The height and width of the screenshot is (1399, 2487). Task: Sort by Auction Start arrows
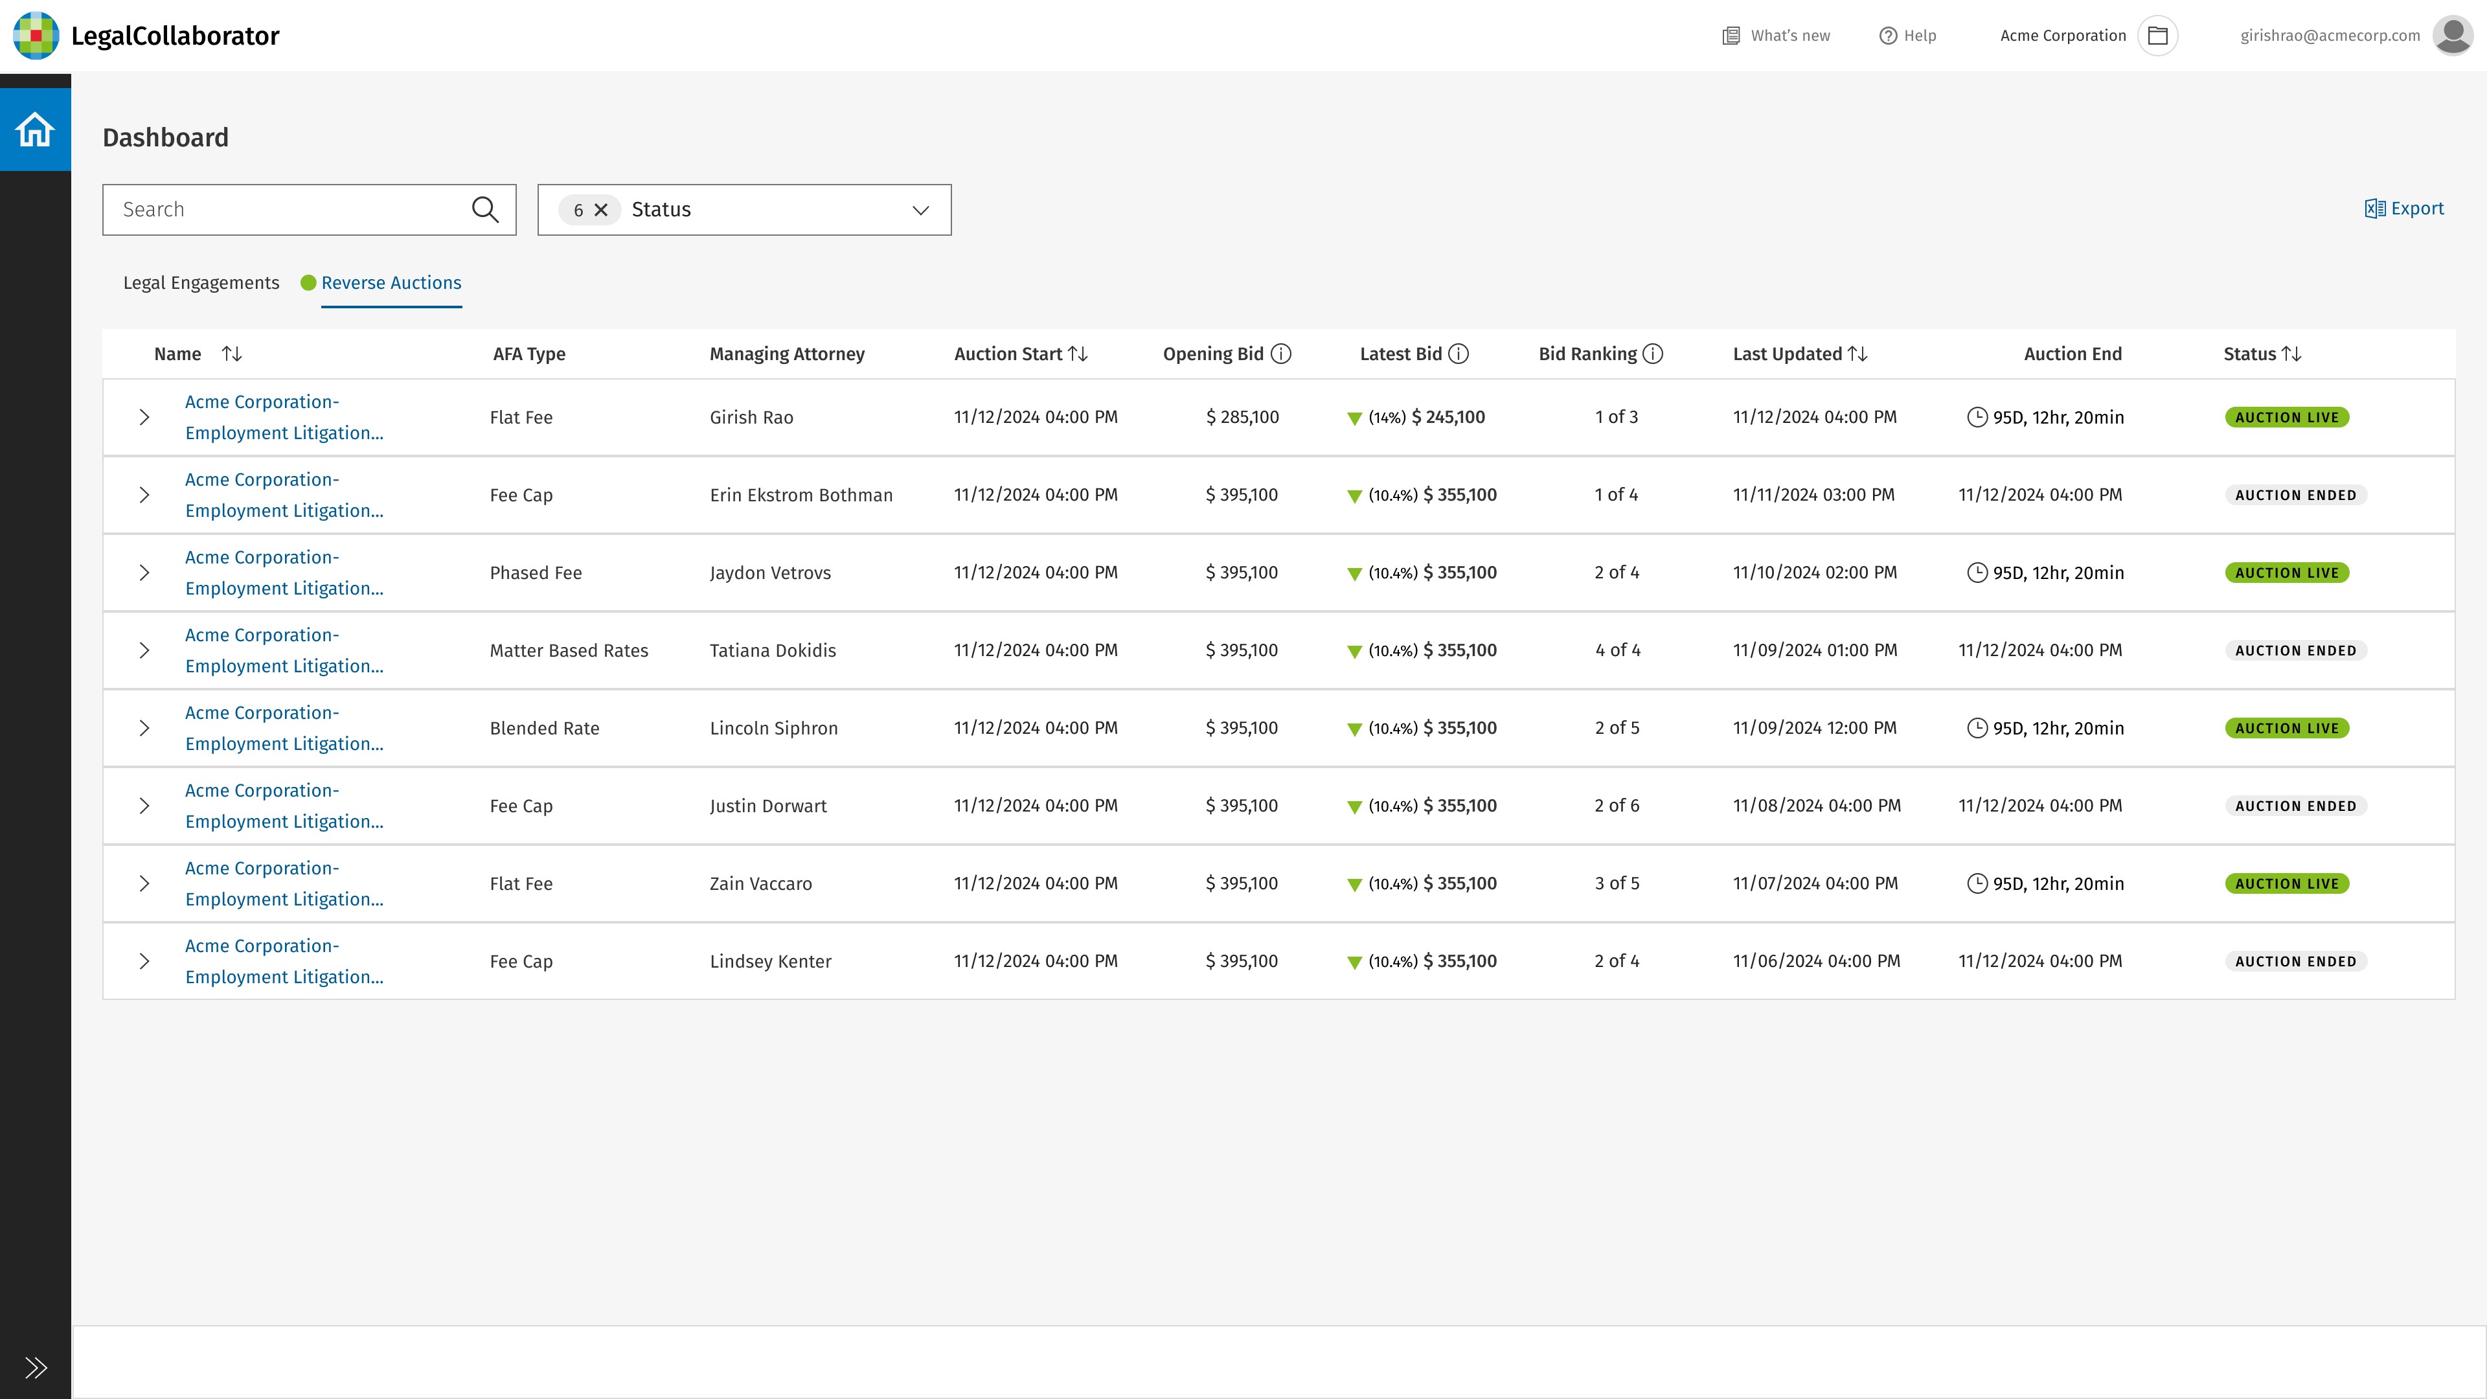pos(1078,354)
